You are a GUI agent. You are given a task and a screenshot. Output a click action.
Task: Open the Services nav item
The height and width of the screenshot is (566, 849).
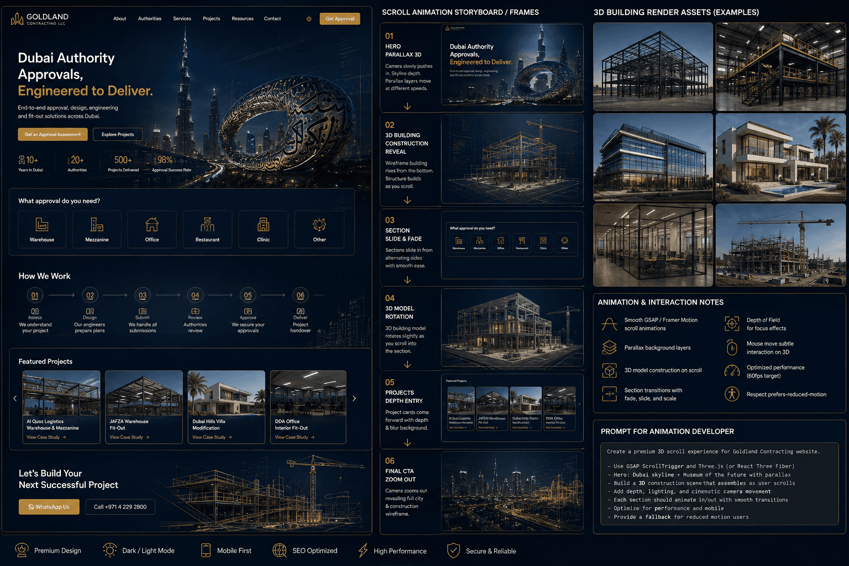(x=182, y=19)
